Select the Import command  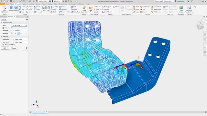pyautogui.click(x=37, y=9)
